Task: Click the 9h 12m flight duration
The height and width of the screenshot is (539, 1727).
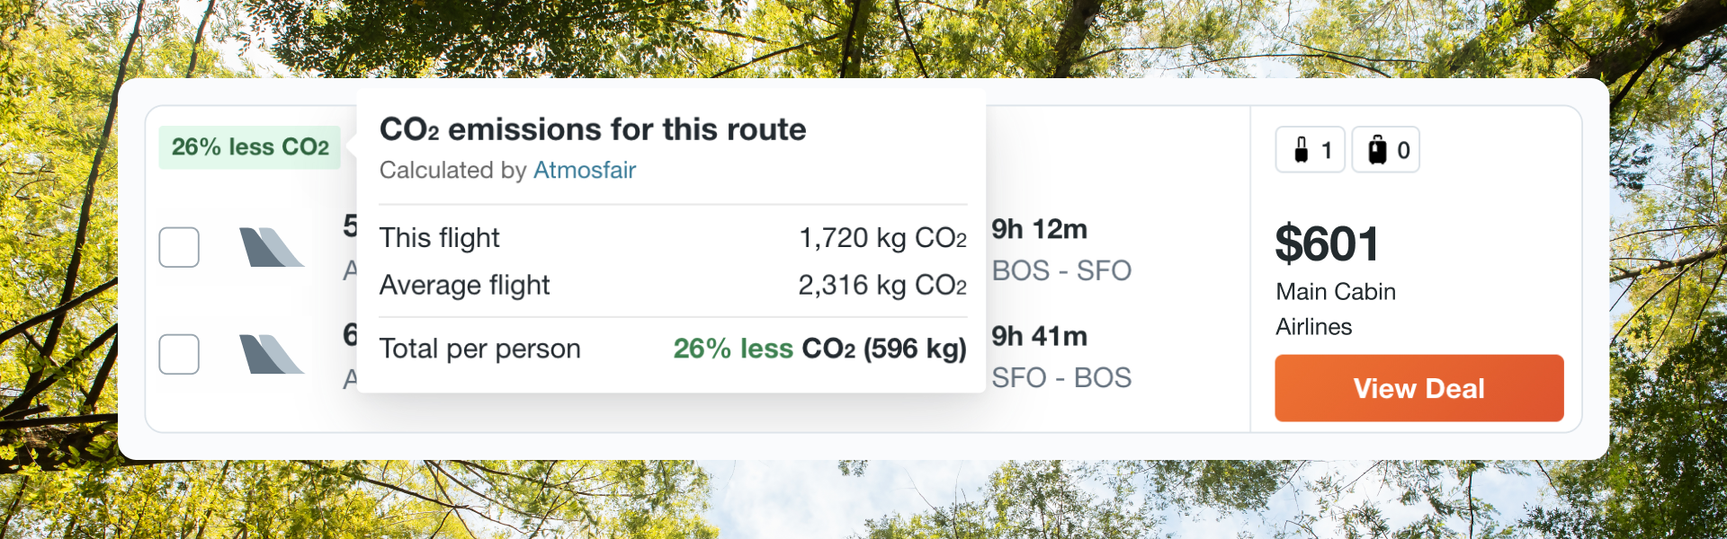Action: (x=1040, y=229)
